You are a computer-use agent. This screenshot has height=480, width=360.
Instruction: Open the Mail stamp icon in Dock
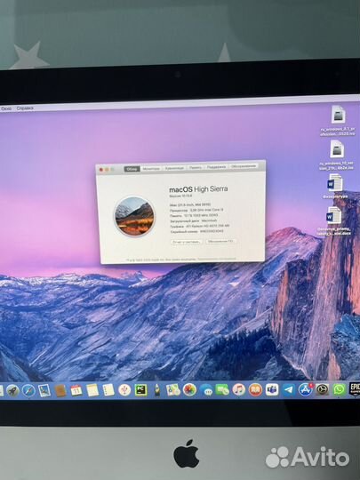tap(44, 391)
